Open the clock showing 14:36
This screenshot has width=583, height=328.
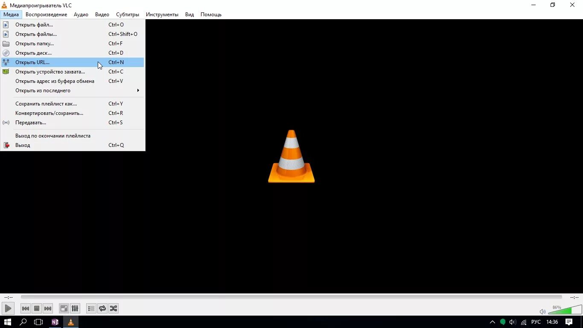(552, 322)
